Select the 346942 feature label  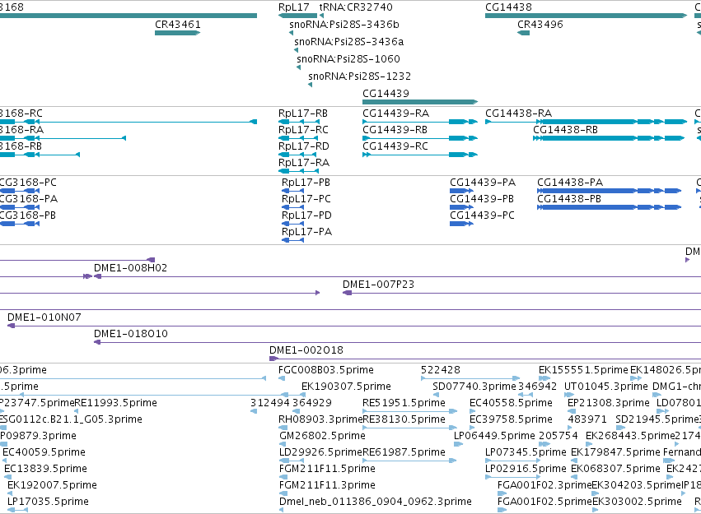(x=537, y=387)
